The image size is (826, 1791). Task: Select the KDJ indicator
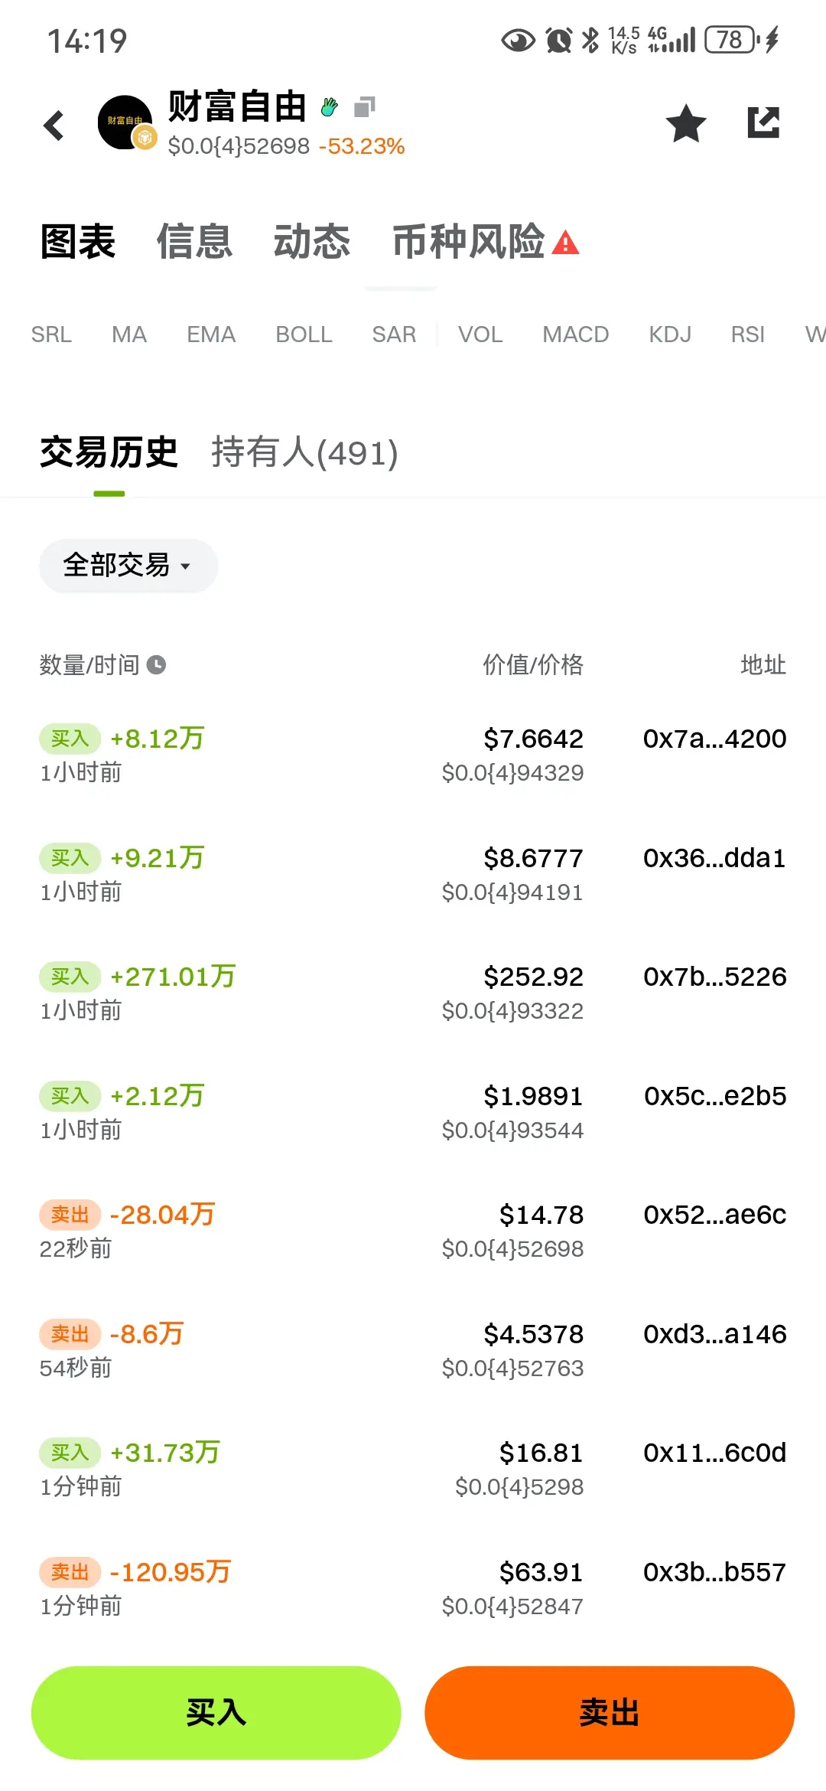pyautogui.click(x=670, y=334)
